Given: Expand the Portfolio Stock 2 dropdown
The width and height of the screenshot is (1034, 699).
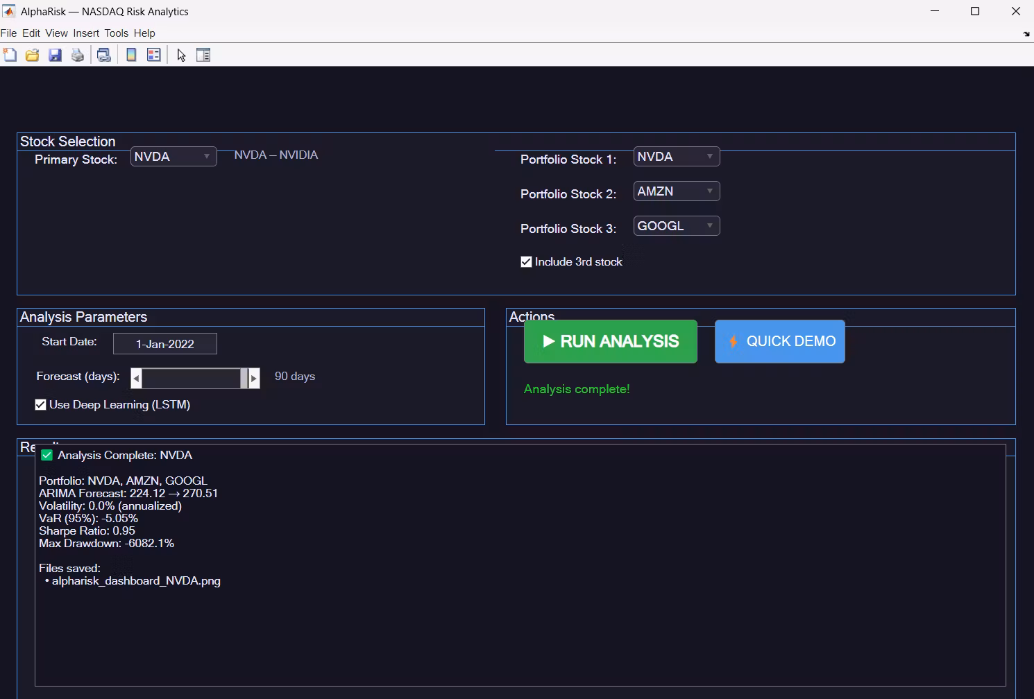Looking at the screenshot, I should (x=677, y=191).
